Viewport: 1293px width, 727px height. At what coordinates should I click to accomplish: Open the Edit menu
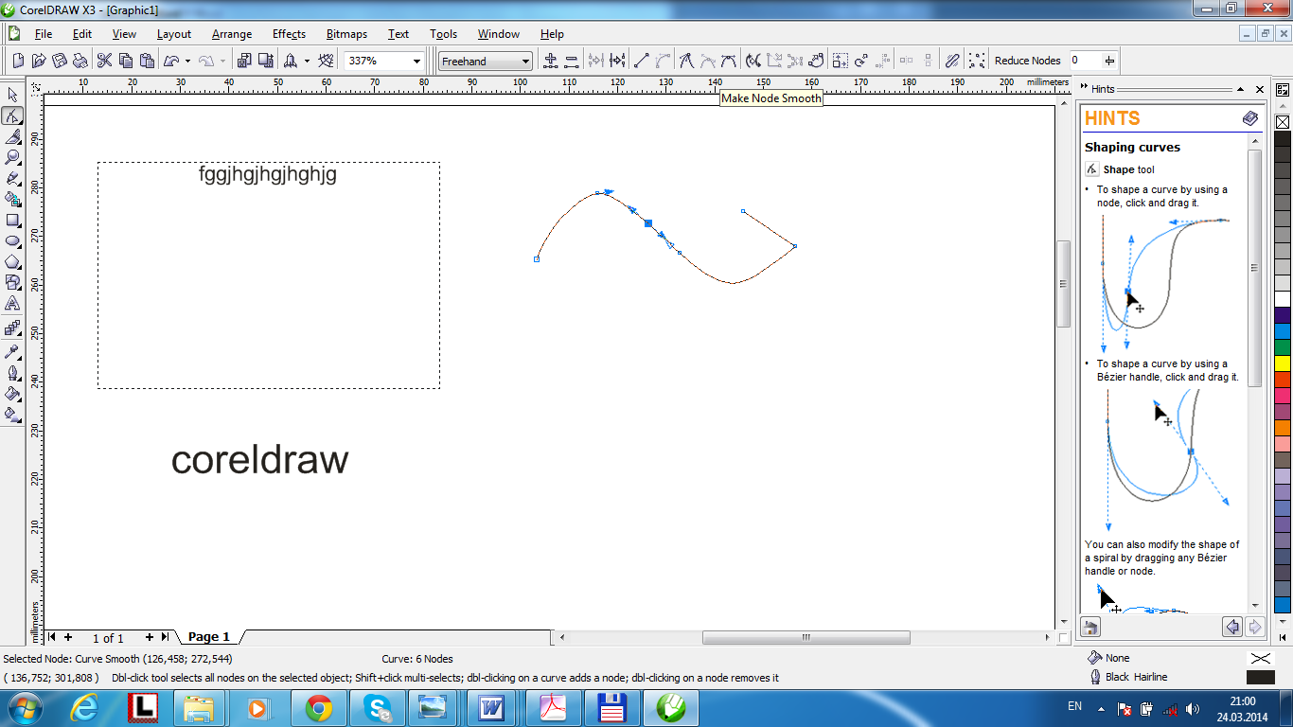pos(82,34)
